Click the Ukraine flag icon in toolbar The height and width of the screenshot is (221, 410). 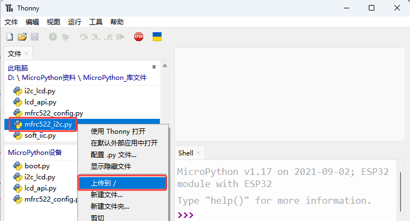point(157,37)
